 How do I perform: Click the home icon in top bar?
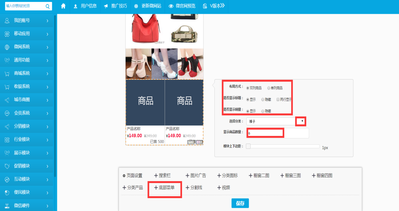click(63, 6)
